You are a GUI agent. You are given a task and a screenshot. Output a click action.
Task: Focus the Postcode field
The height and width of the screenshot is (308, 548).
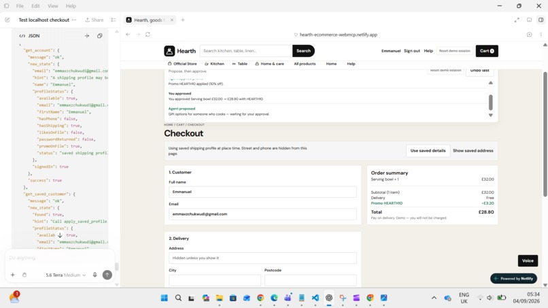point(310,280)
